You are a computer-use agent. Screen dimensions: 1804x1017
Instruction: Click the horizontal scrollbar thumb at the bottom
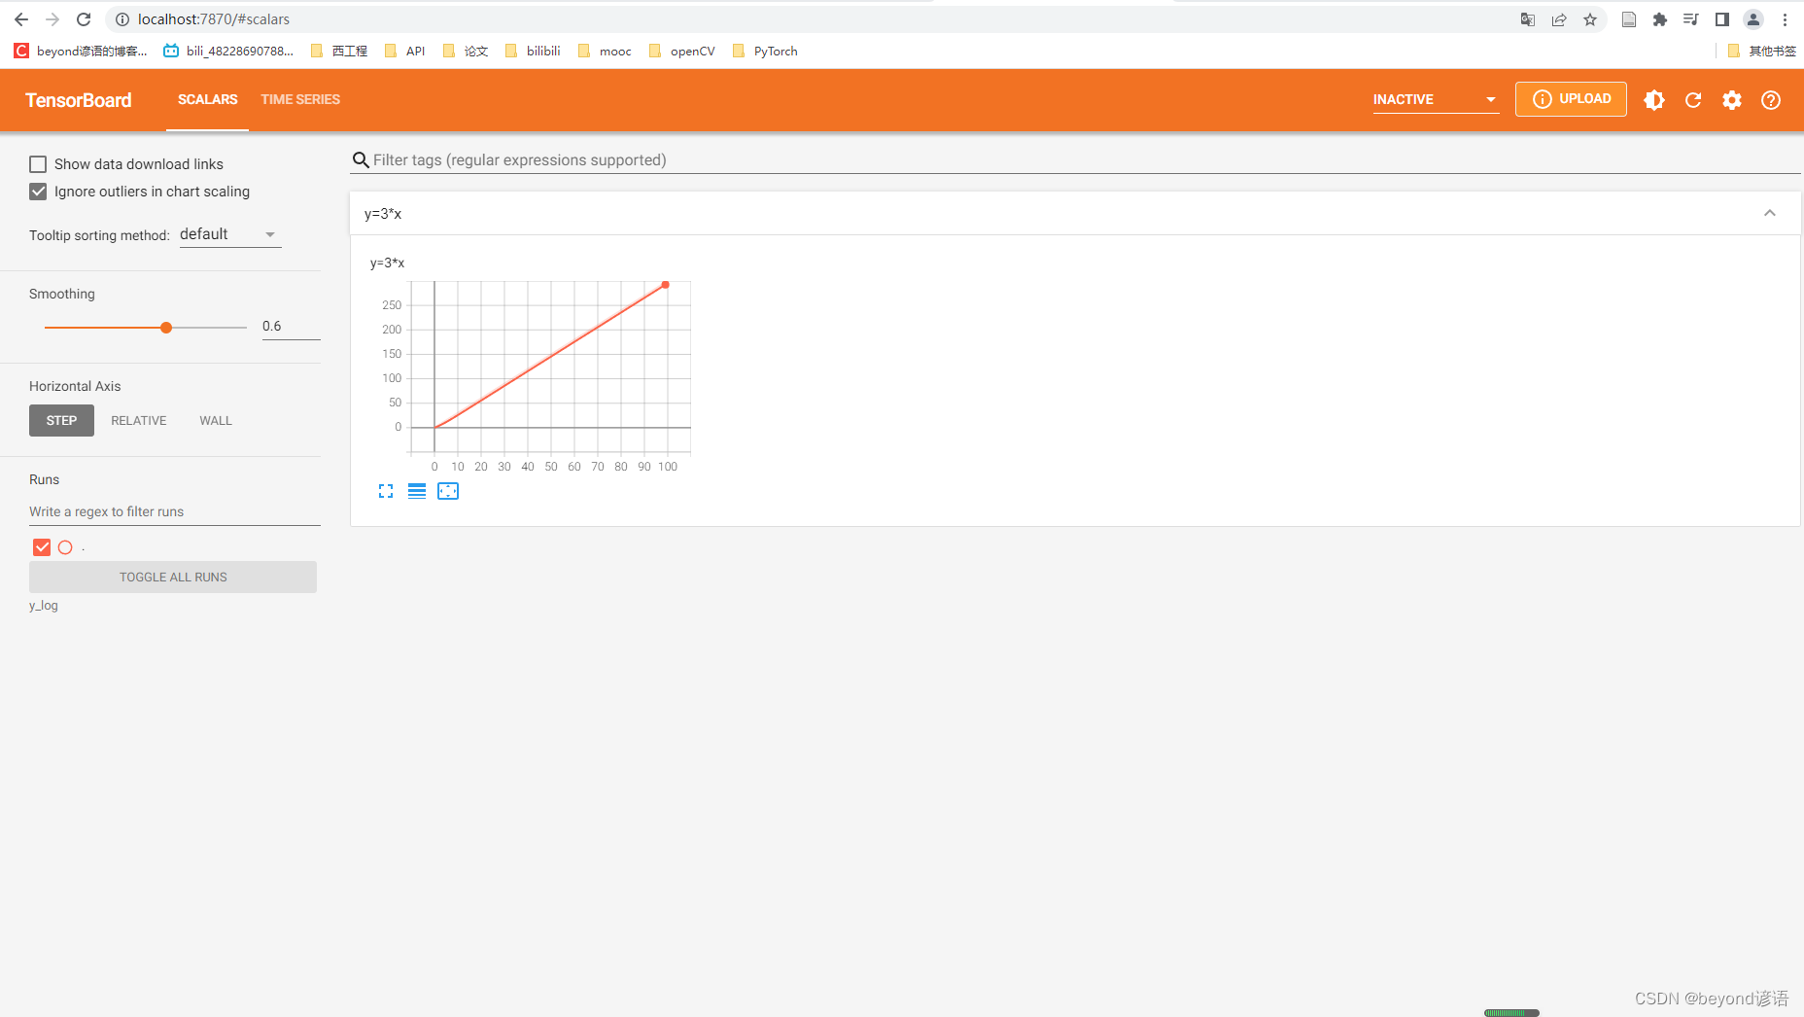pyautogui.click(x=1511, y=1013)
